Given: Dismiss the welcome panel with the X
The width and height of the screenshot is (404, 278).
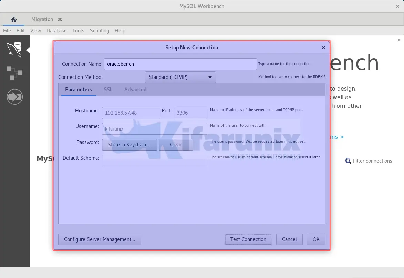Looking at the screenshot, I should click(x=399, y=40).
